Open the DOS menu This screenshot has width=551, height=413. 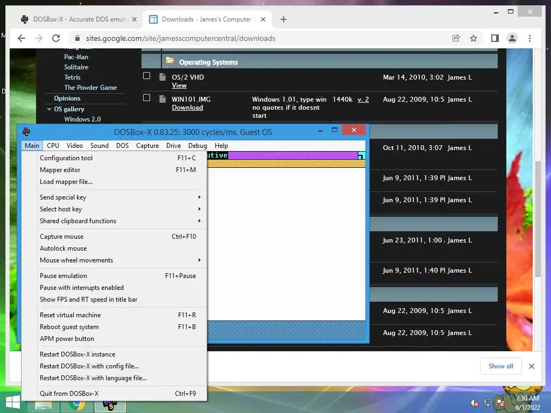pyautogui.click(x=122, y=146)
